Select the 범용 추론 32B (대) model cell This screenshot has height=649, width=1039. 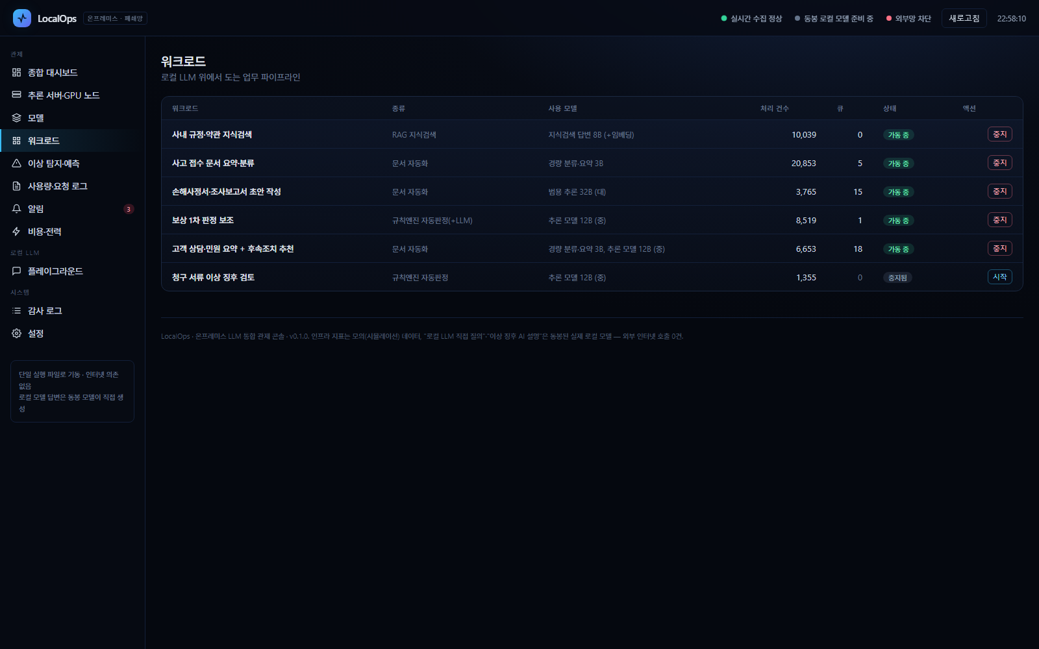pyautogui.click(x=577, y=192)
